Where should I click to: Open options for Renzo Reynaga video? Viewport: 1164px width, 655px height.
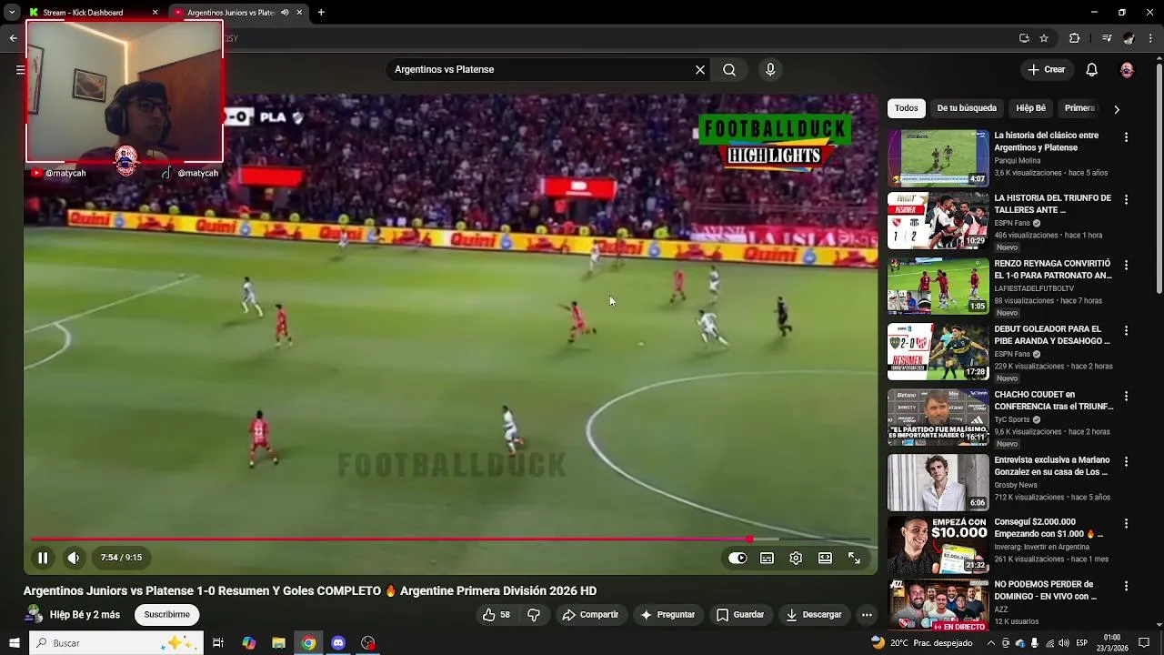[x=1126, y=265]
